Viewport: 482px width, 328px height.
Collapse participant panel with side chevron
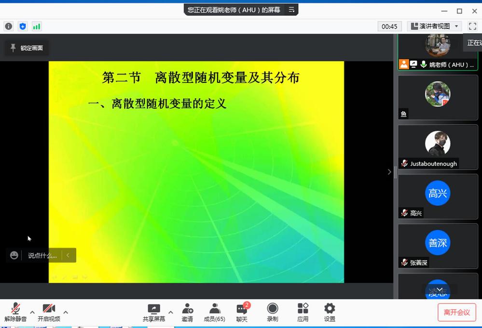pyautogui.click(x=389, y=172)
